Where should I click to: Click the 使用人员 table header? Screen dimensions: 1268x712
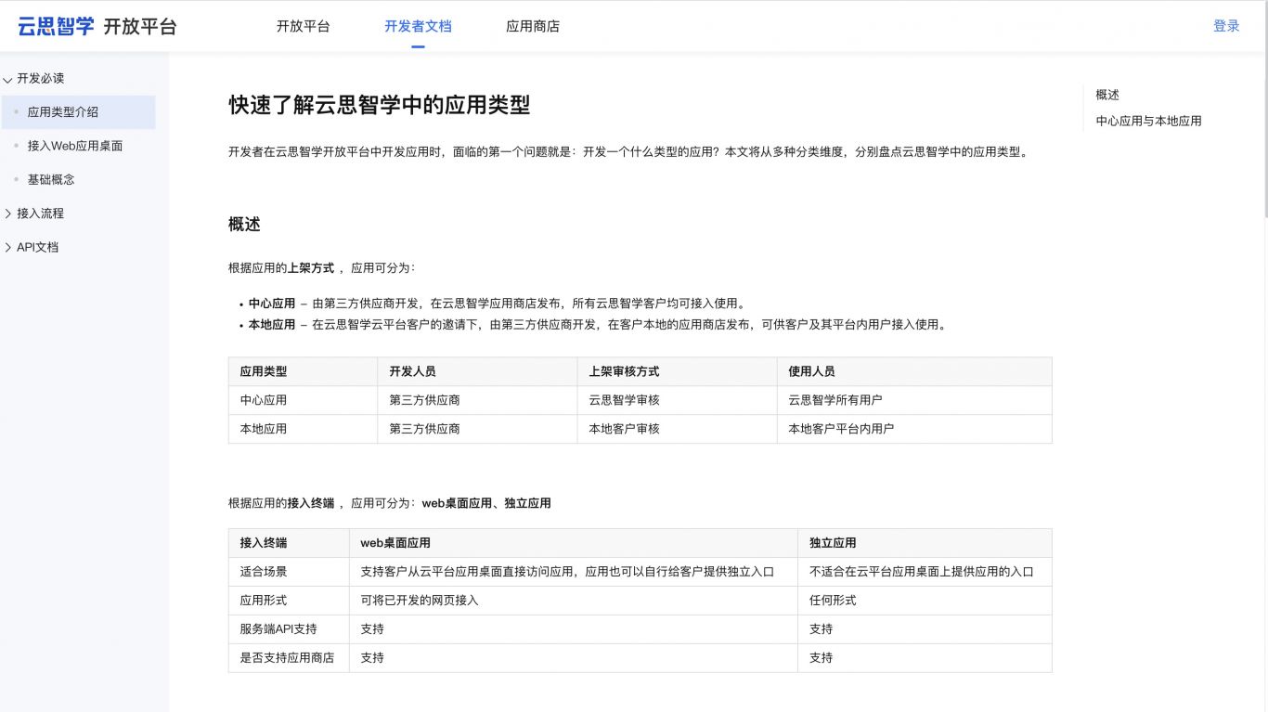914,371
